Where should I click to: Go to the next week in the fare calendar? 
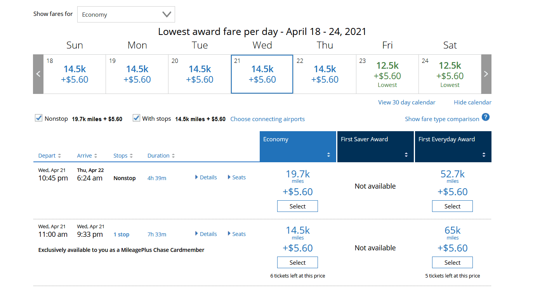coord(486,74)
